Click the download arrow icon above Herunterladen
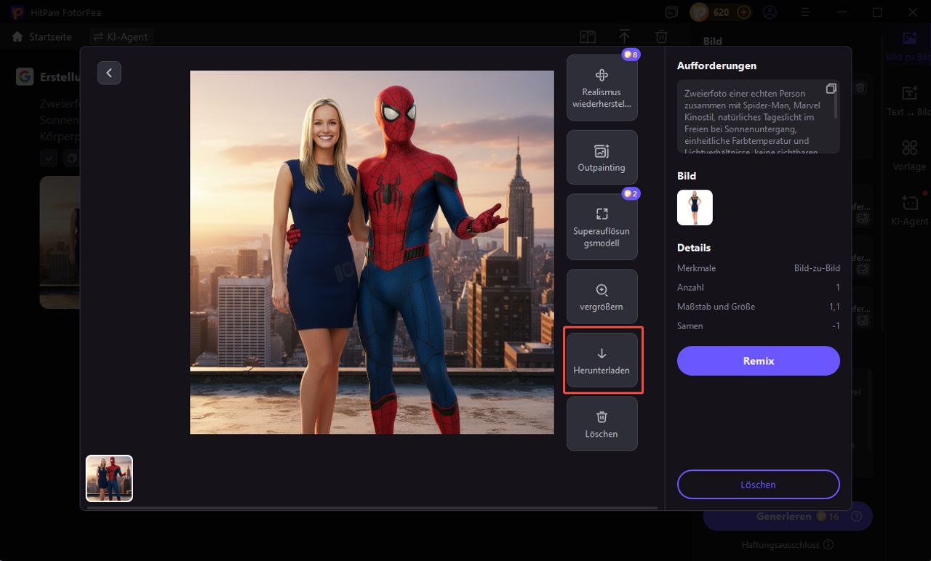931x561 pixels. coord(602,354)
